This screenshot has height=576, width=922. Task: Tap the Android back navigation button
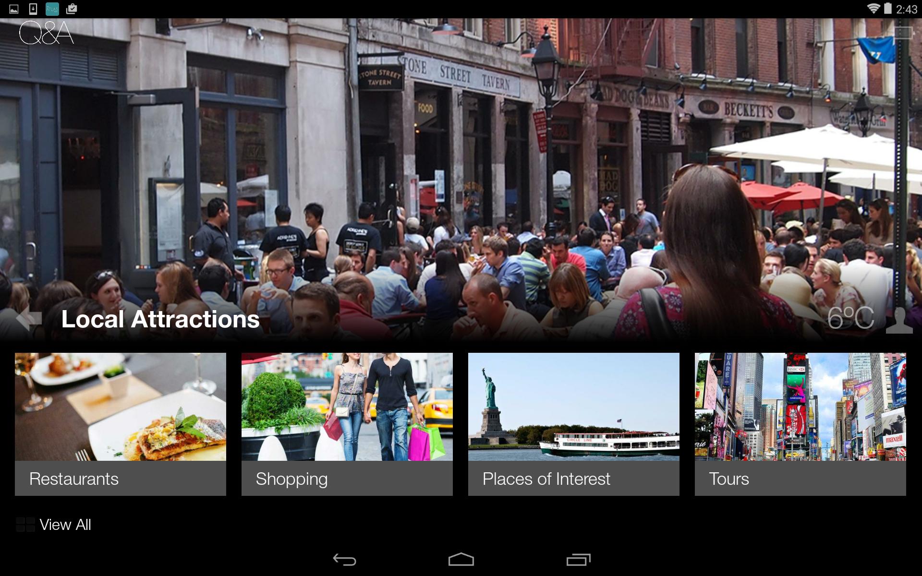click(344, 560)
